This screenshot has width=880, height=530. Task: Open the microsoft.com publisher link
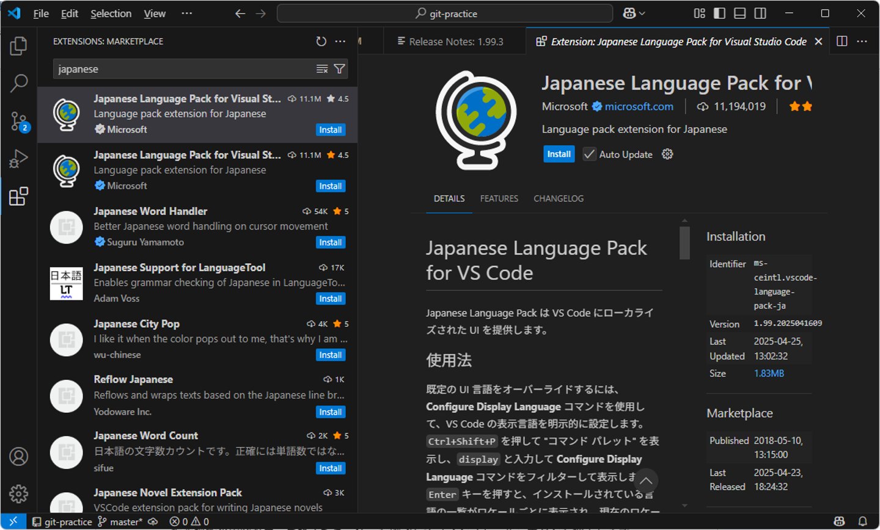639,106
